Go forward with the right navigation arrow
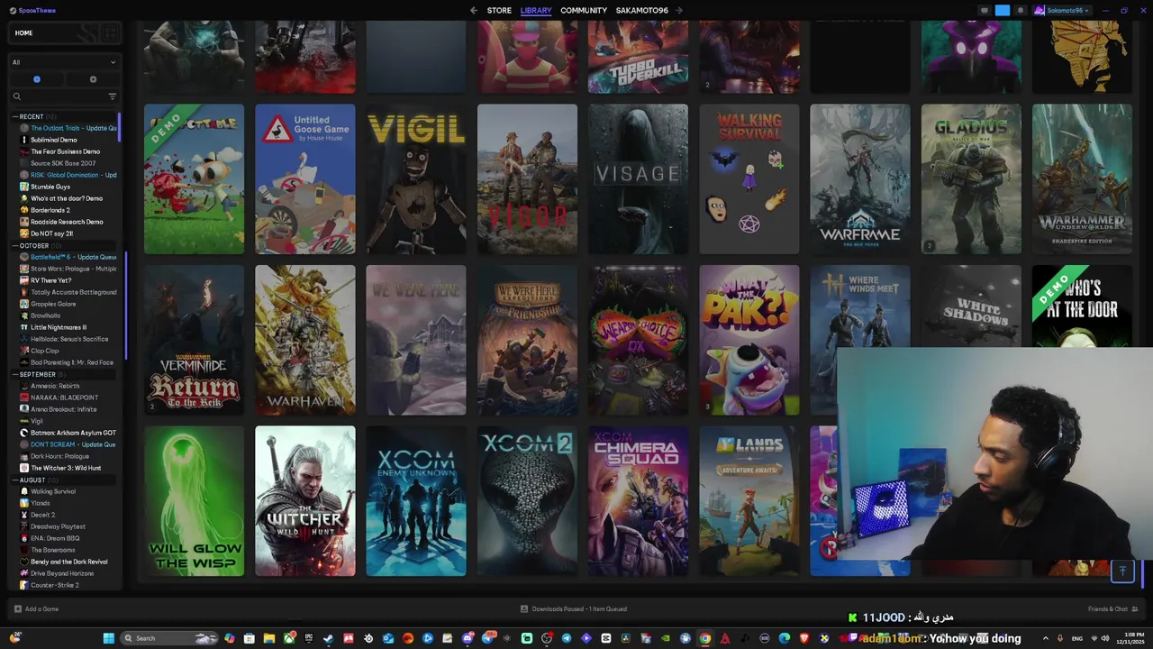1153x649 pixels. tap(679, 10)
